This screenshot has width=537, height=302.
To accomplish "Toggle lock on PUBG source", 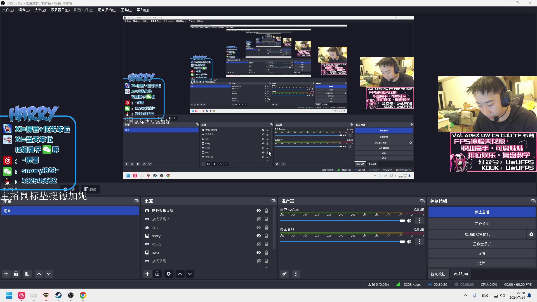I will tap(267, 244).
